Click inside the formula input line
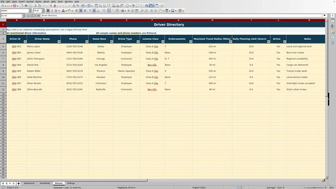This screenshot has height=189, width=336. [x=181, y=16]
